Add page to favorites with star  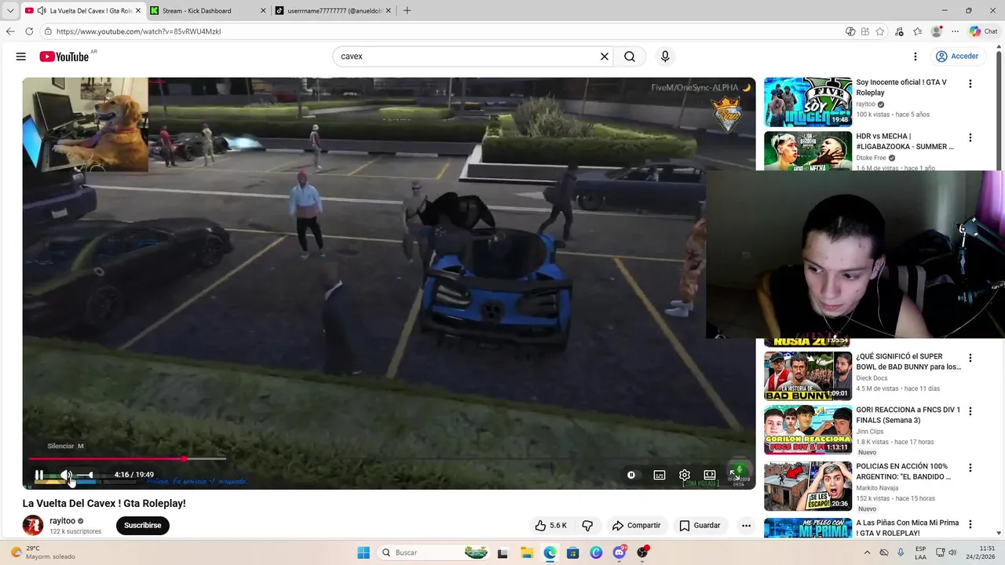click(x=880, y=31)
